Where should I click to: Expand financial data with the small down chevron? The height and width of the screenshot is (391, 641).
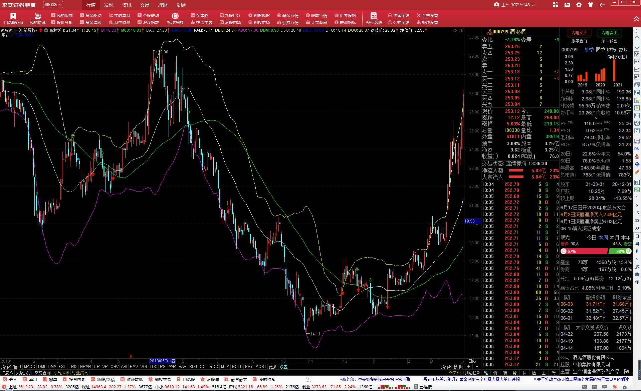[x=596, y=118]
